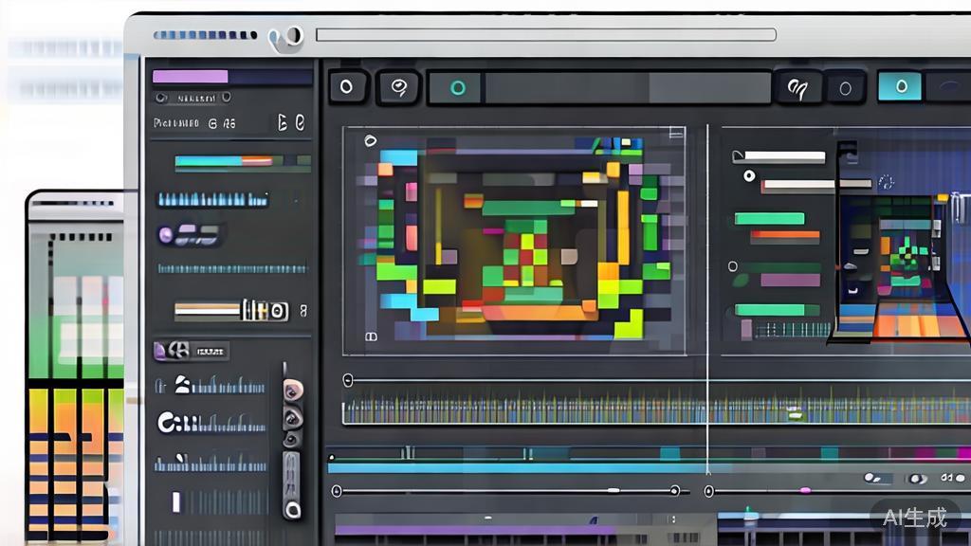Click the white horizontal fader slider in the left panel
The image size is (971, 546).
coord(209,309)
